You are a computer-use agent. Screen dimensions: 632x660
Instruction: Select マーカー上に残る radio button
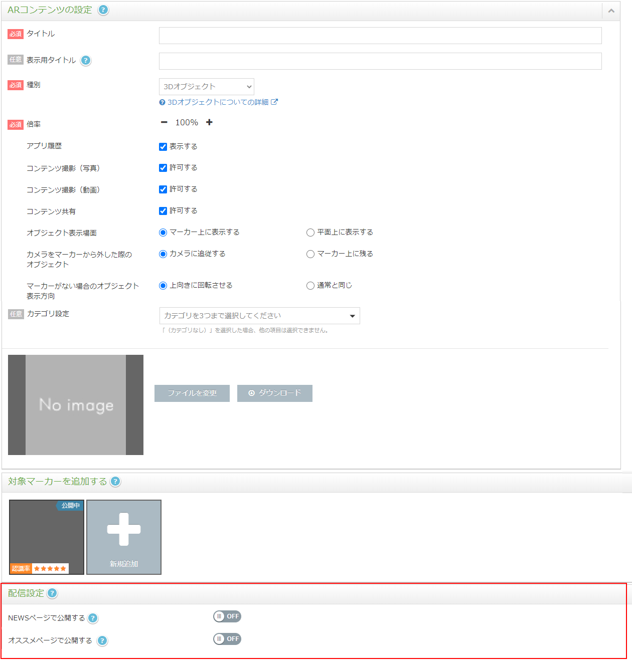310,254
